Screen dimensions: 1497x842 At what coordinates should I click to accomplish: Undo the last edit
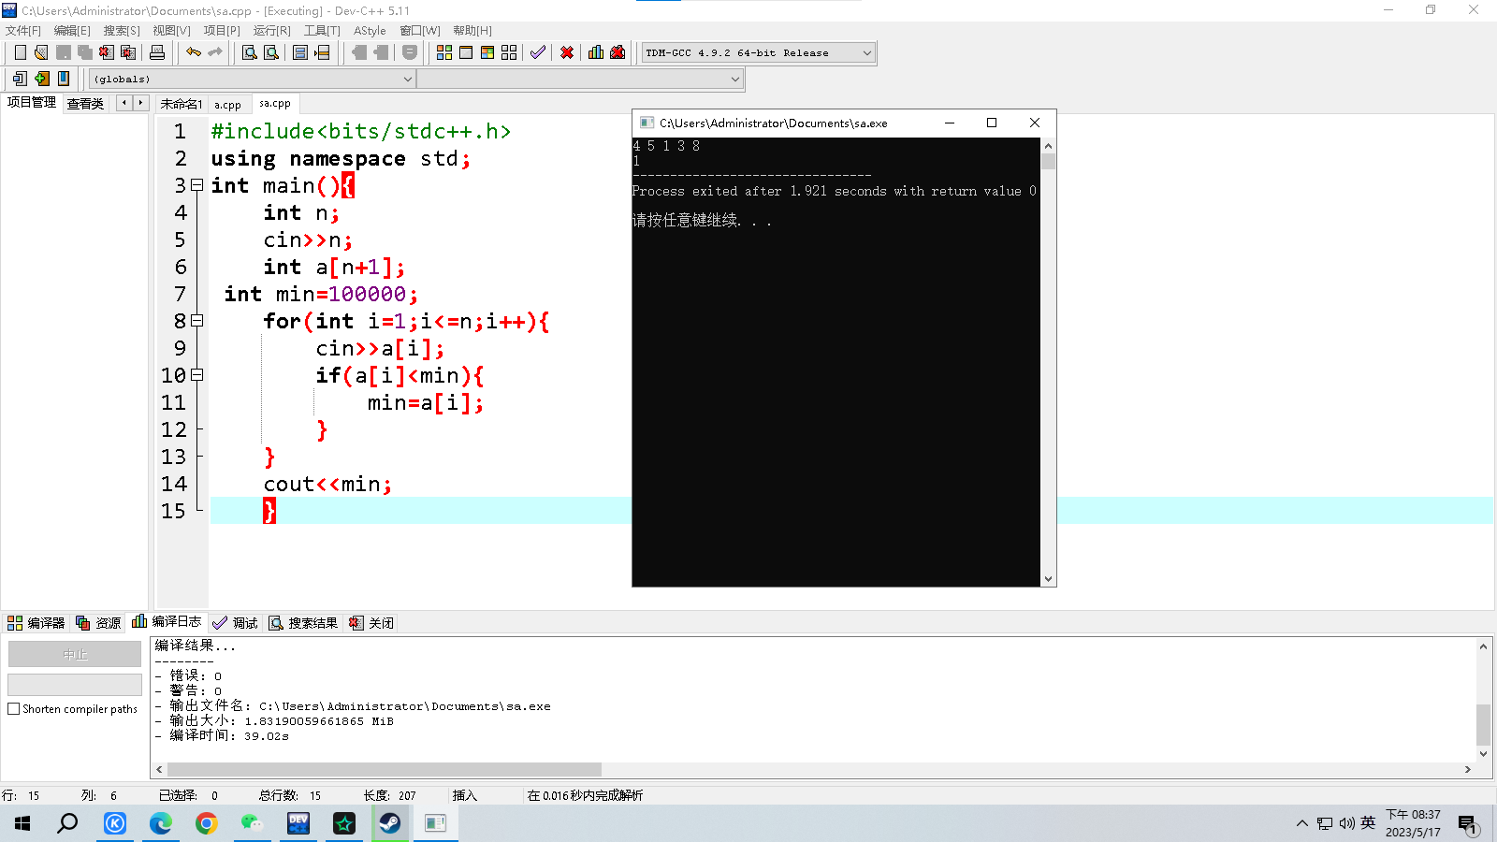coord(193,52)
